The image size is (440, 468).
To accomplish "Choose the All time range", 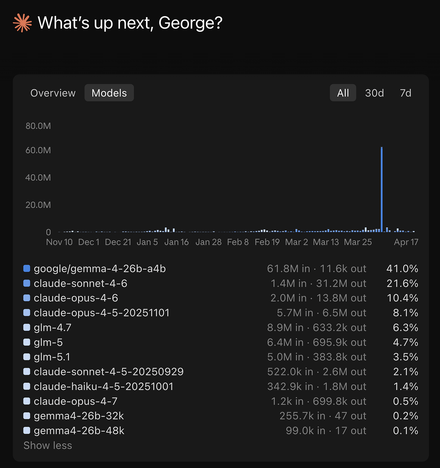I will [x=343, y=93].
